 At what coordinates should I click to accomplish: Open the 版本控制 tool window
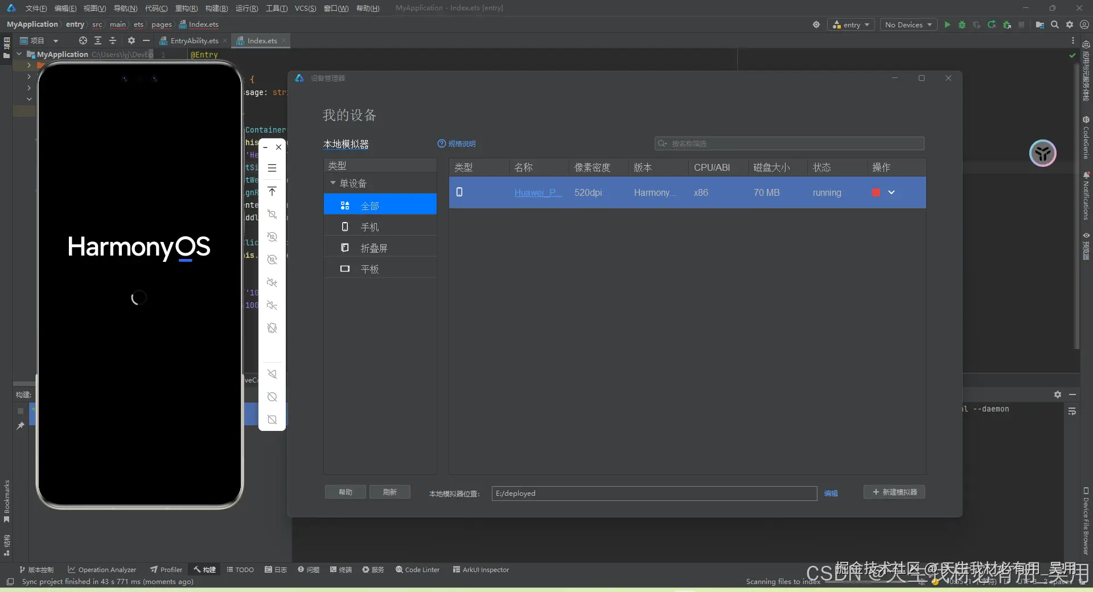36,569
